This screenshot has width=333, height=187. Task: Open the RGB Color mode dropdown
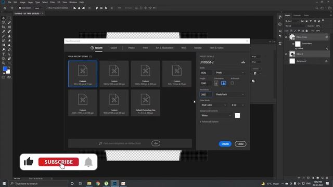click(213, 105)
